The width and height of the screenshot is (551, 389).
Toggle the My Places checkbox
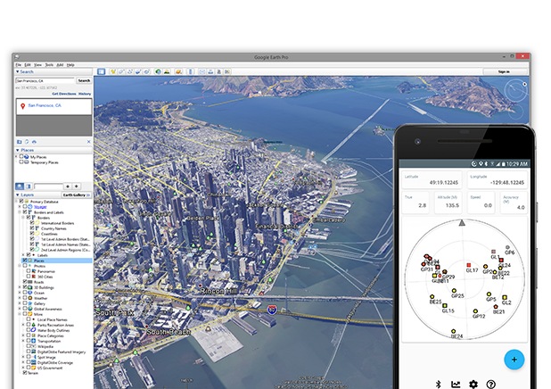[21, 156]
